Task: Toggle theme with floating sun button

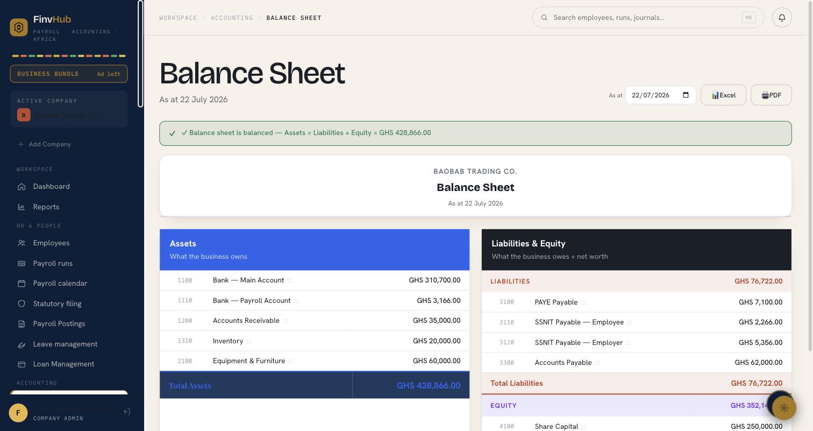Action: [x=784, y=408]
